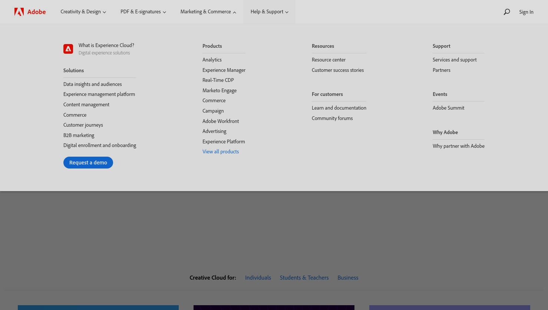Open Customer success stories
The image size is (548, 310).
point(338,70)
